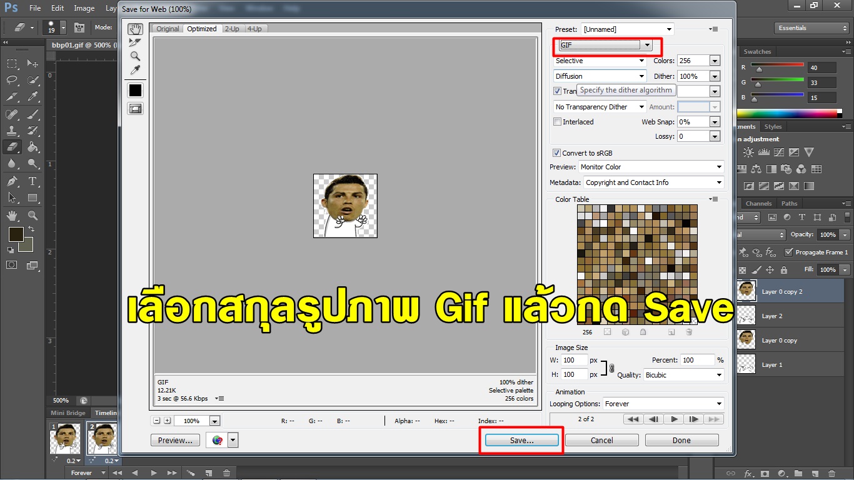Open the No Transparency Dither dropdown
This screenshot has width=854, height=480.
[600, 107]
